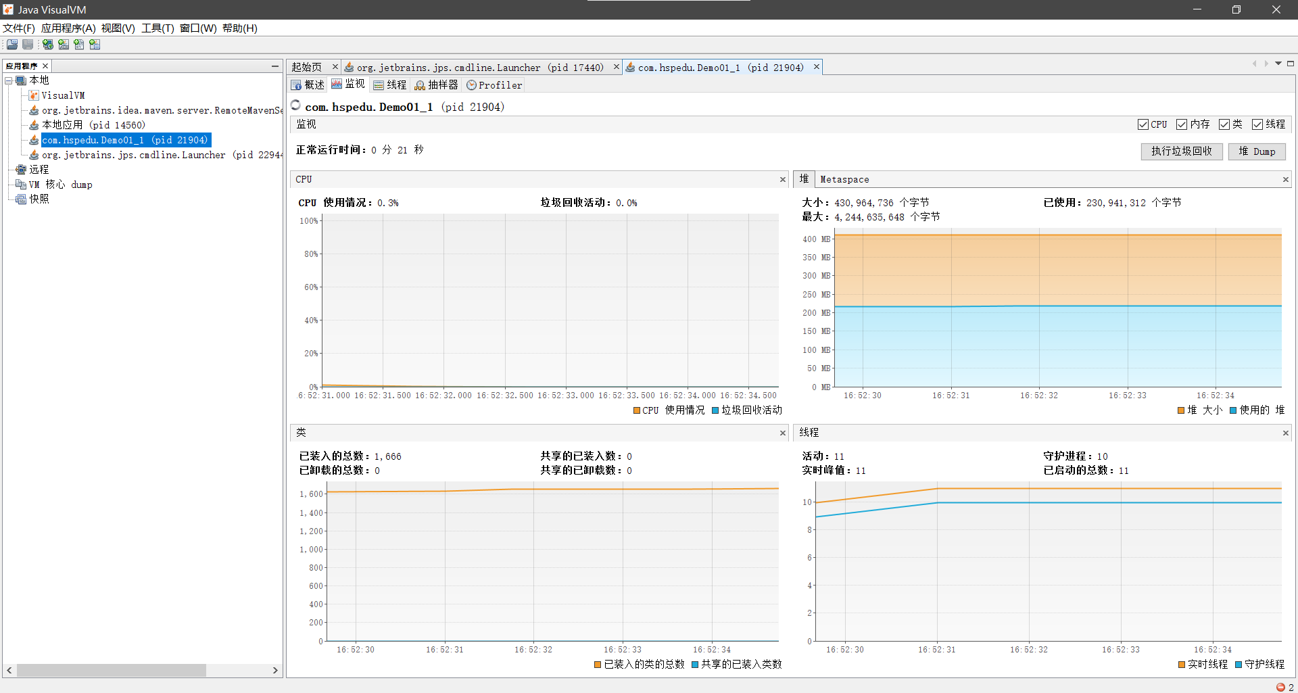Switch to the Profiler tab

click(x=494, y=85)
